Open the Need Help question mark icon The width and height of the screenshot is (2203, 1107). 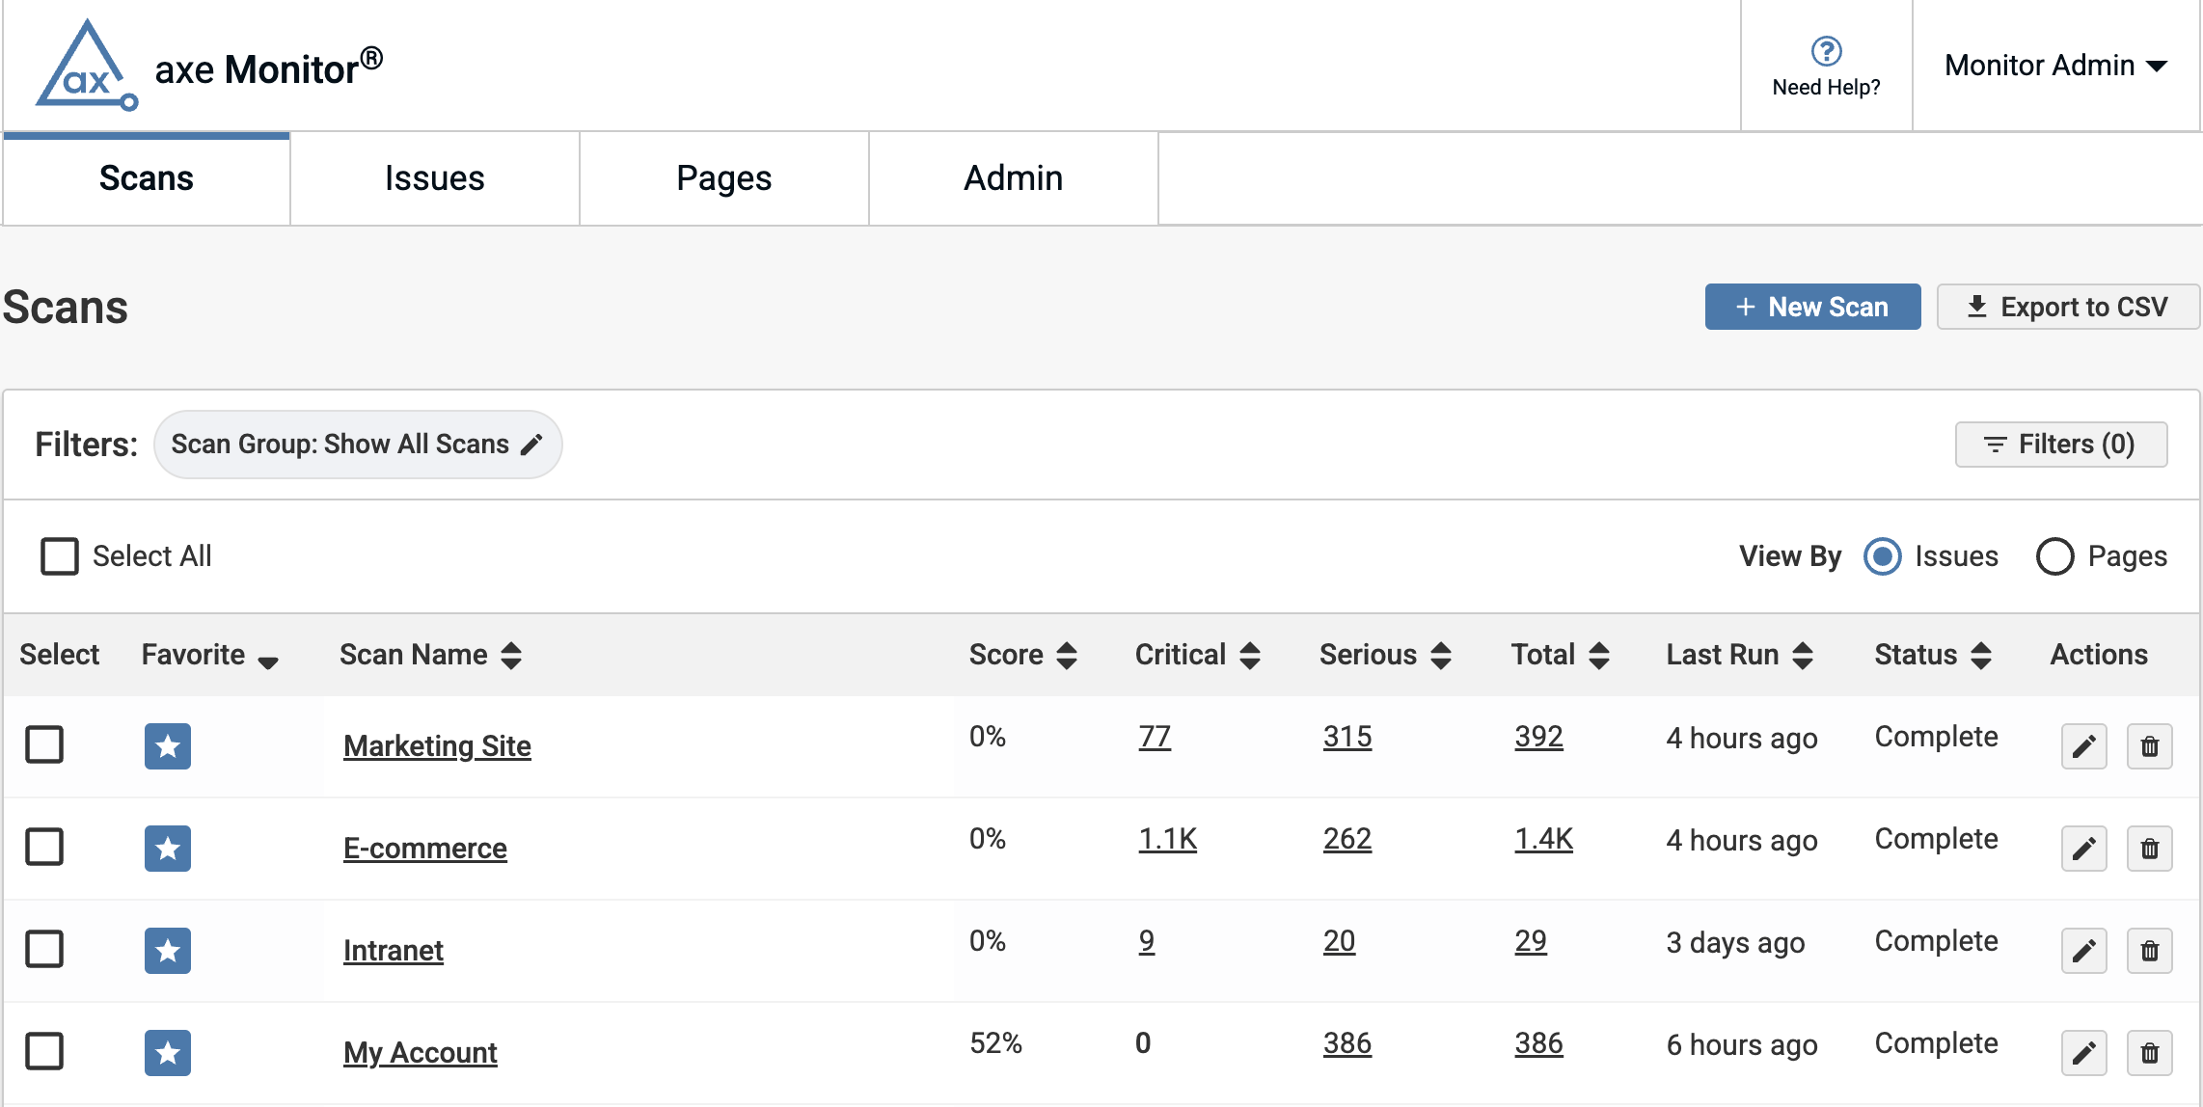click(1826, 51)
